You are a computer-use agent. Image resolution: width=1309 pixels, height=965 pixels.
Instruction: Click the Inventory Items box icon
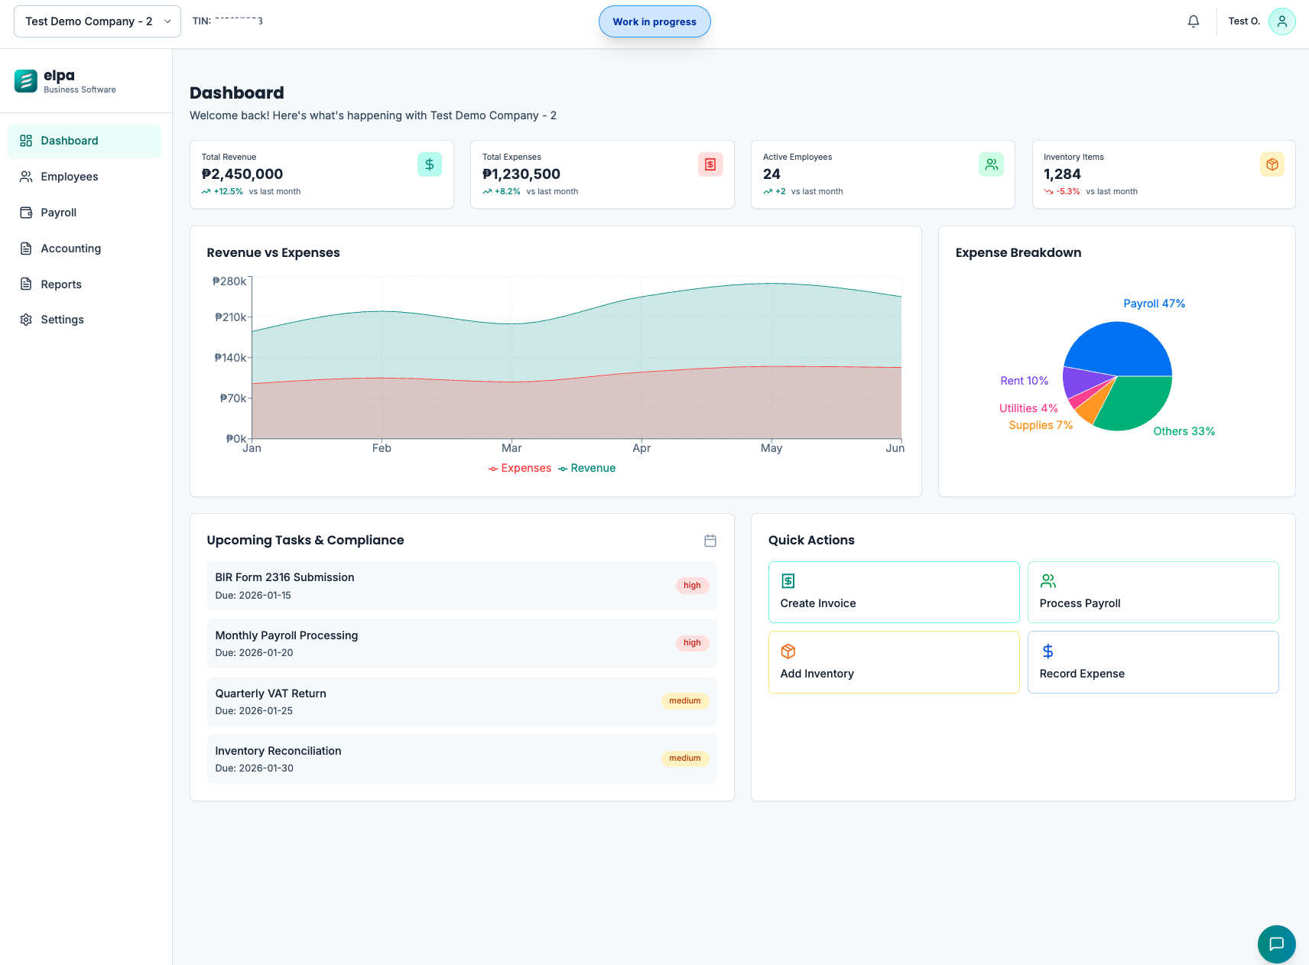pyautogui.click(x=1272, y=164)
